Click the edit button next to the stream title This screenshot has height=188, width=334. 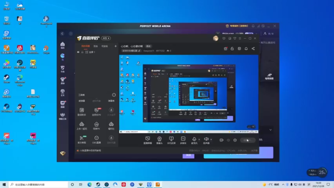point(148,46)
